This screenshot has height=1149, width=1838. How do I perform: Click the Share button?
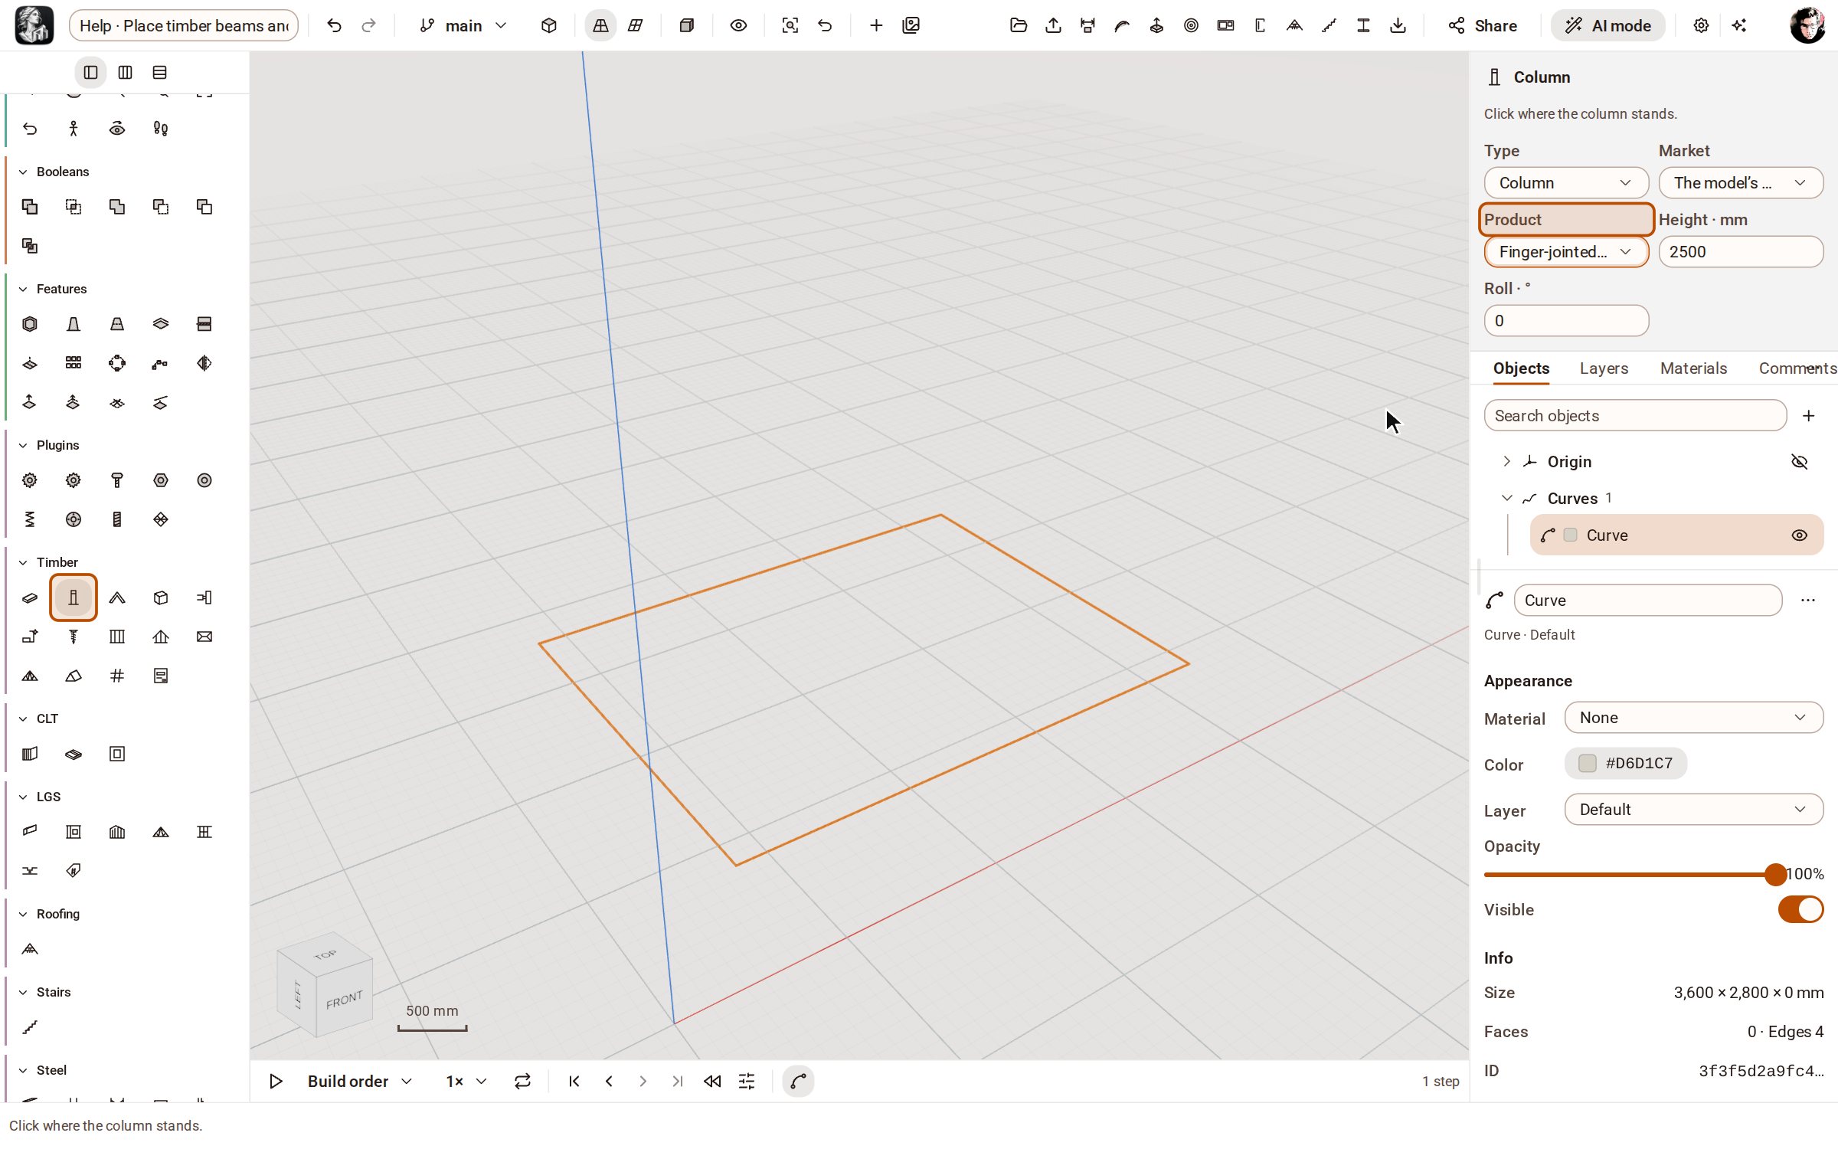1483,25
